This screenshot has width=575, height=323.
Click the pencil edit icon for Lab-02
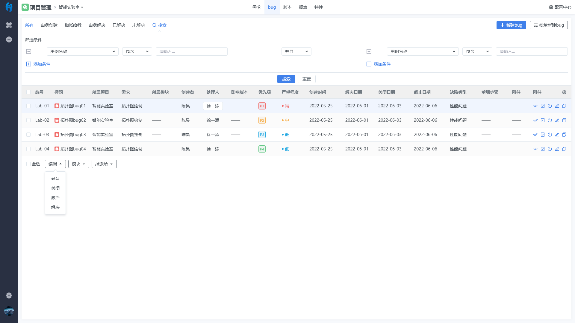(x=557, y=120)
